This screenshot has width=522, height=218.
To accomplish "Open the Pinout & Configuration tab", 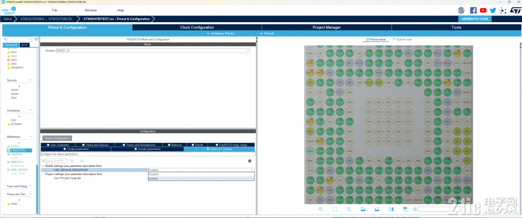I will coord(67,27).
